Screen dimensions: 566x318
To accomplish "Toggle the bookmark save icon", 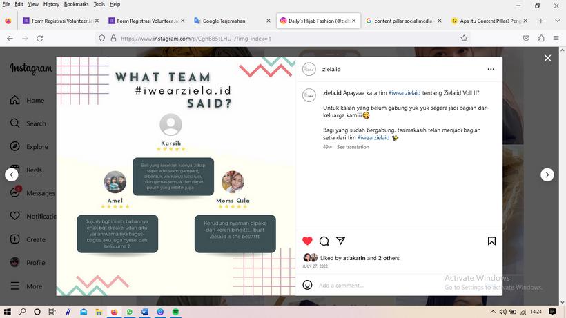I will coord(491,241).
